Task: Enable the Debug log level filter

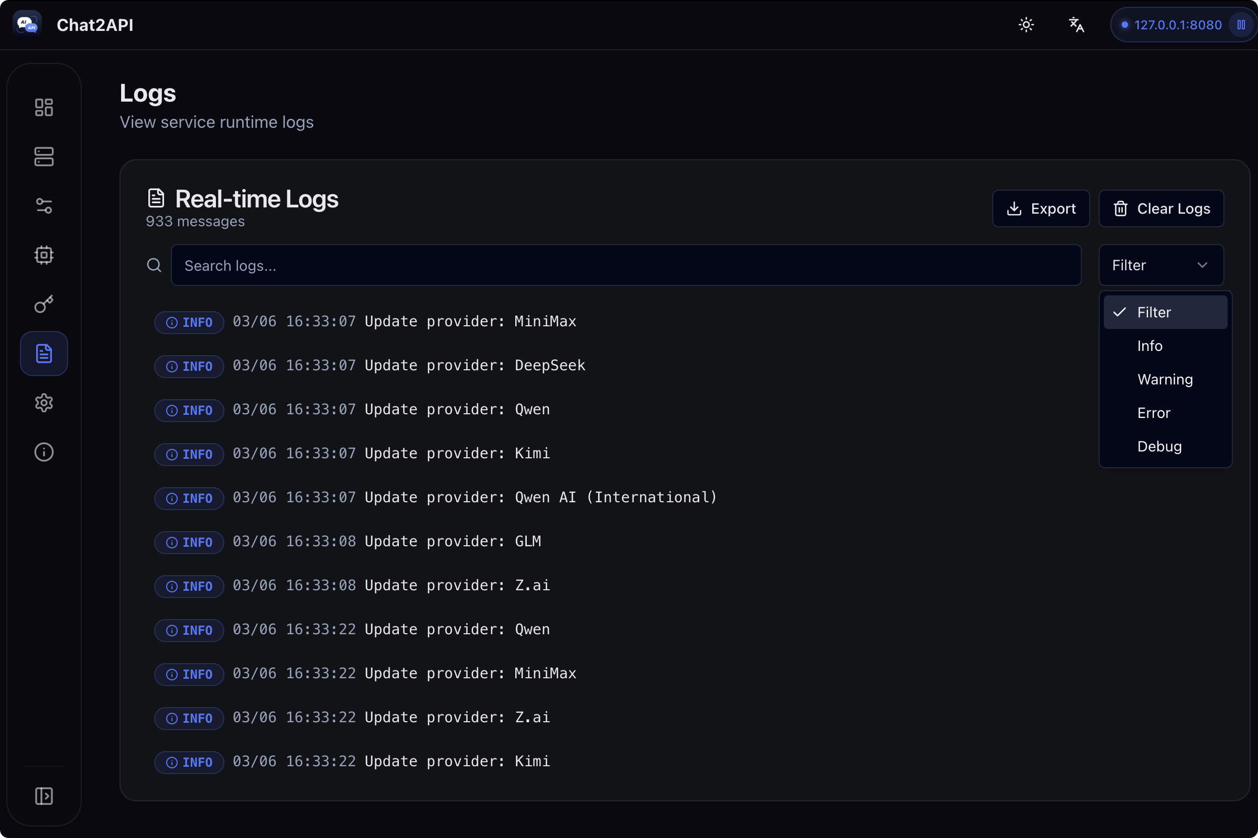Action: [1159, 446]
